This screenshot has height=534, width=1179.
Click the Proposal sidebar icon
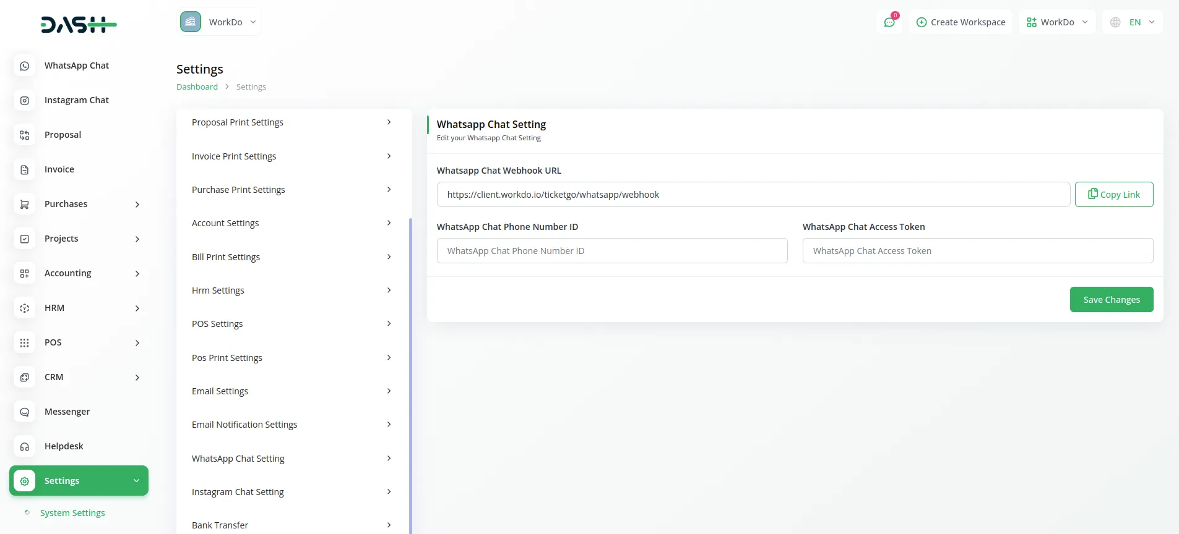click(x=25, y=135)
